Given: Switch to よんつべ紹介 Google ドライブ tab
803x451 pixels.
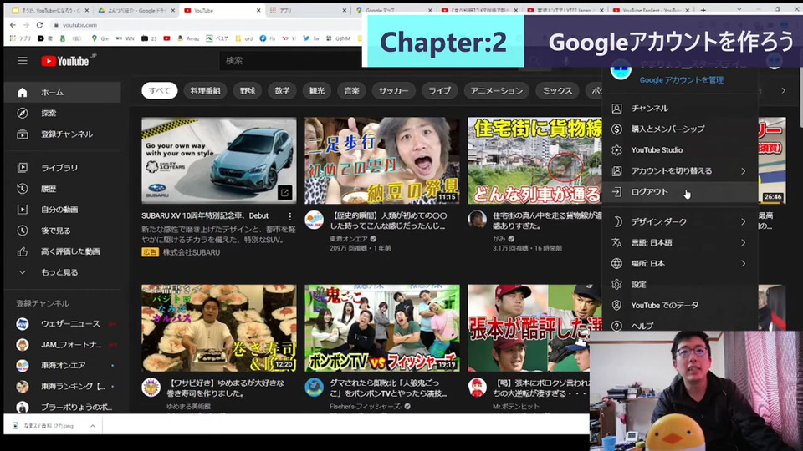Looking at the screenshot, I should [x=136, y=10].
